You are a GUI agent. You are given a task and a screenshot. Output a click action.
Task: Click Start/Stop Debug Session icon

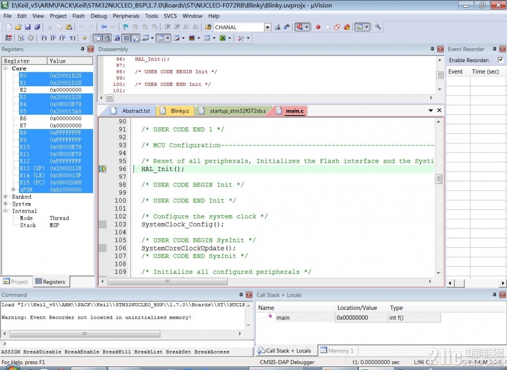pyautogui.click(x=300, y=27)
